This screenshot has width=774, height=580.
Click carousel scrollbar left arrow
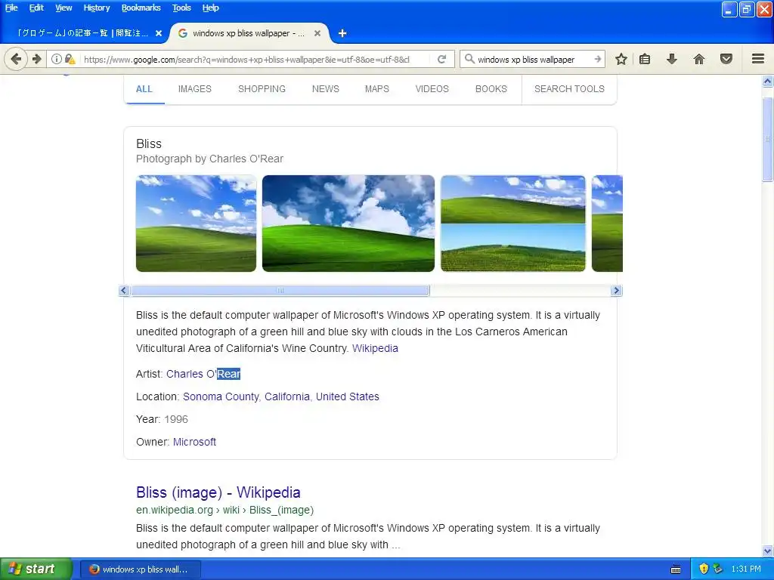(x=124, y=291)
